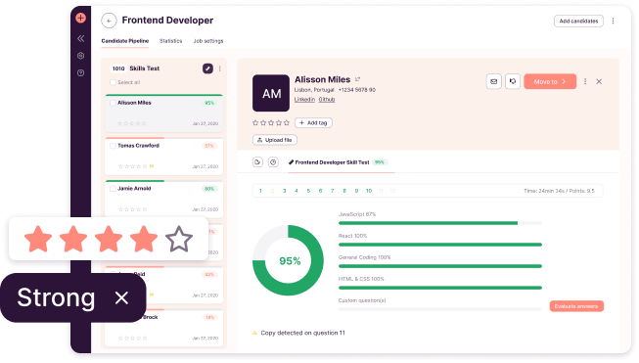Click the edit pencil icon on Skills Test
639x363 pixels.
[x=207, y=68]
